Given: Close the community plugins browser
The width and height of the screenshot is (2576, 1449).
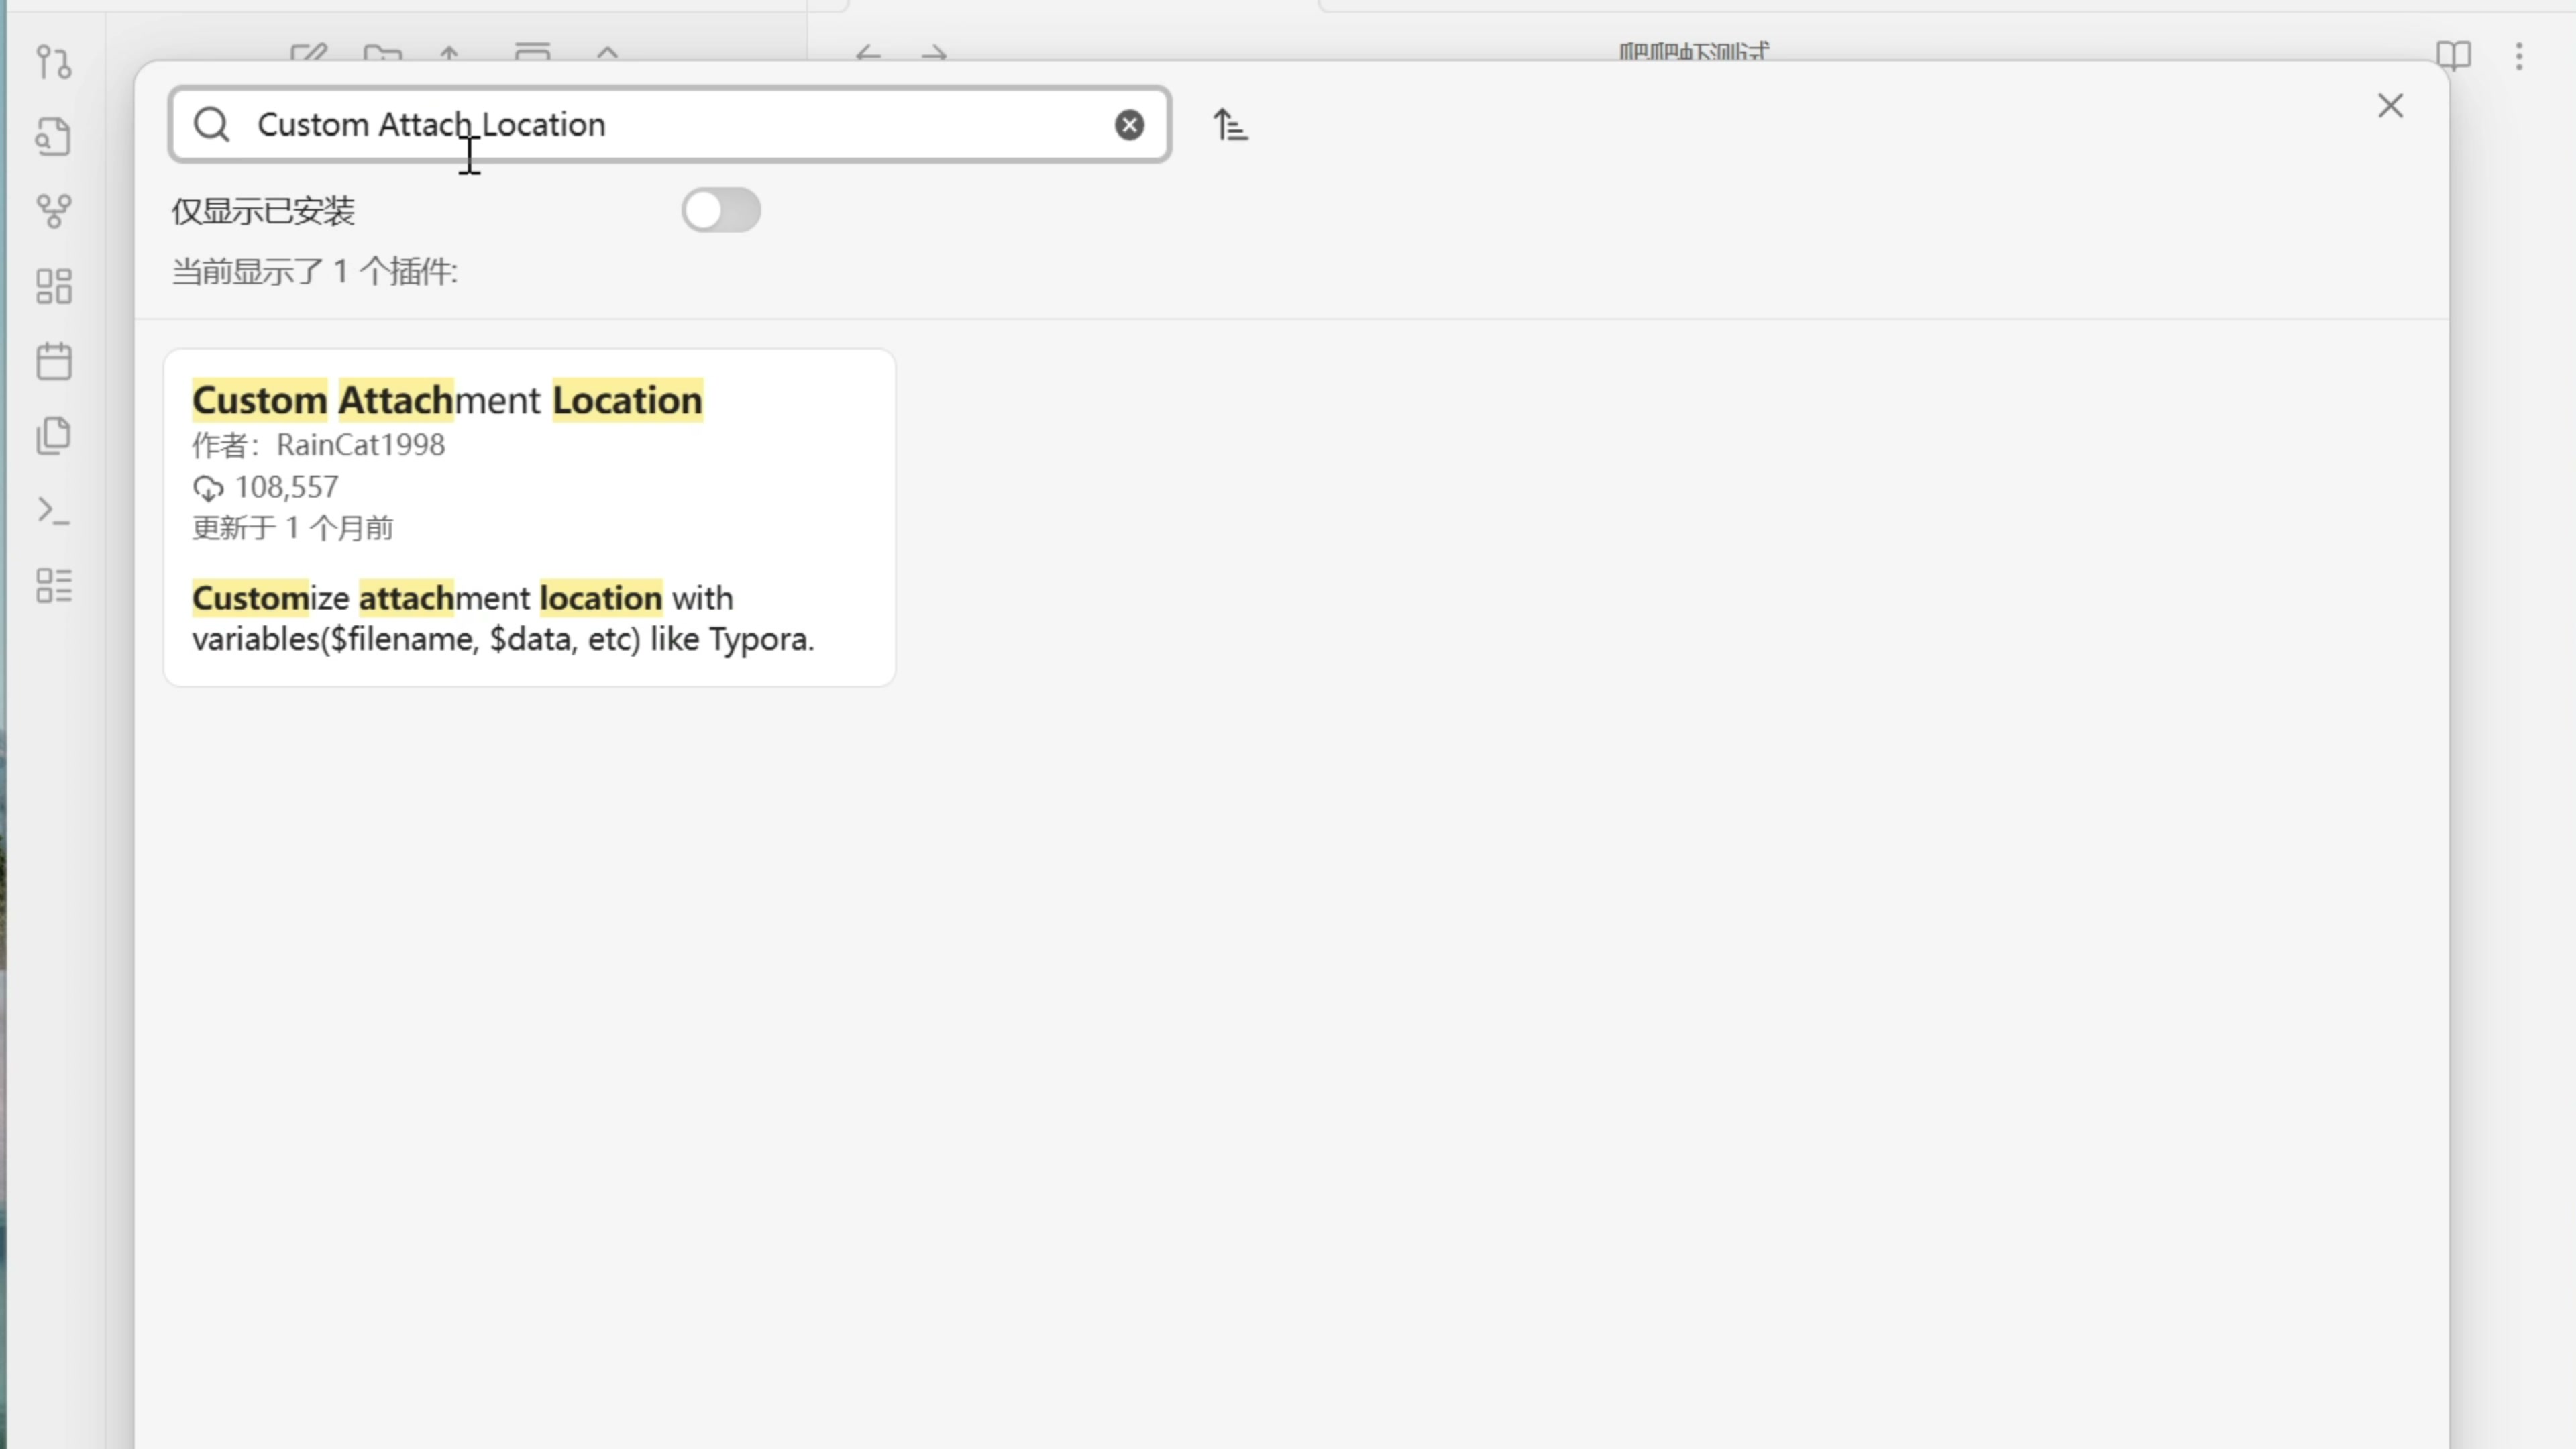Looking at the screenshot, I should 2390,106.
